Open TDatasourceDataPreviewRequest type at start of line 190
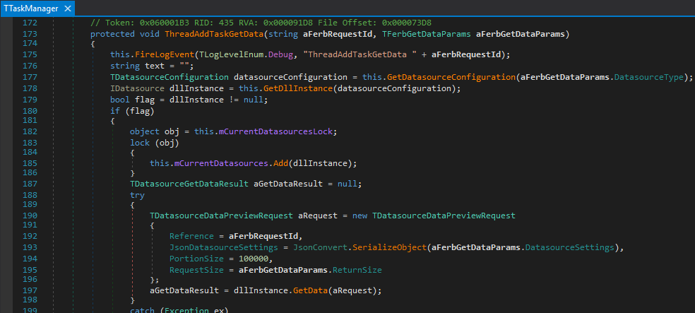 pos(221,215)
